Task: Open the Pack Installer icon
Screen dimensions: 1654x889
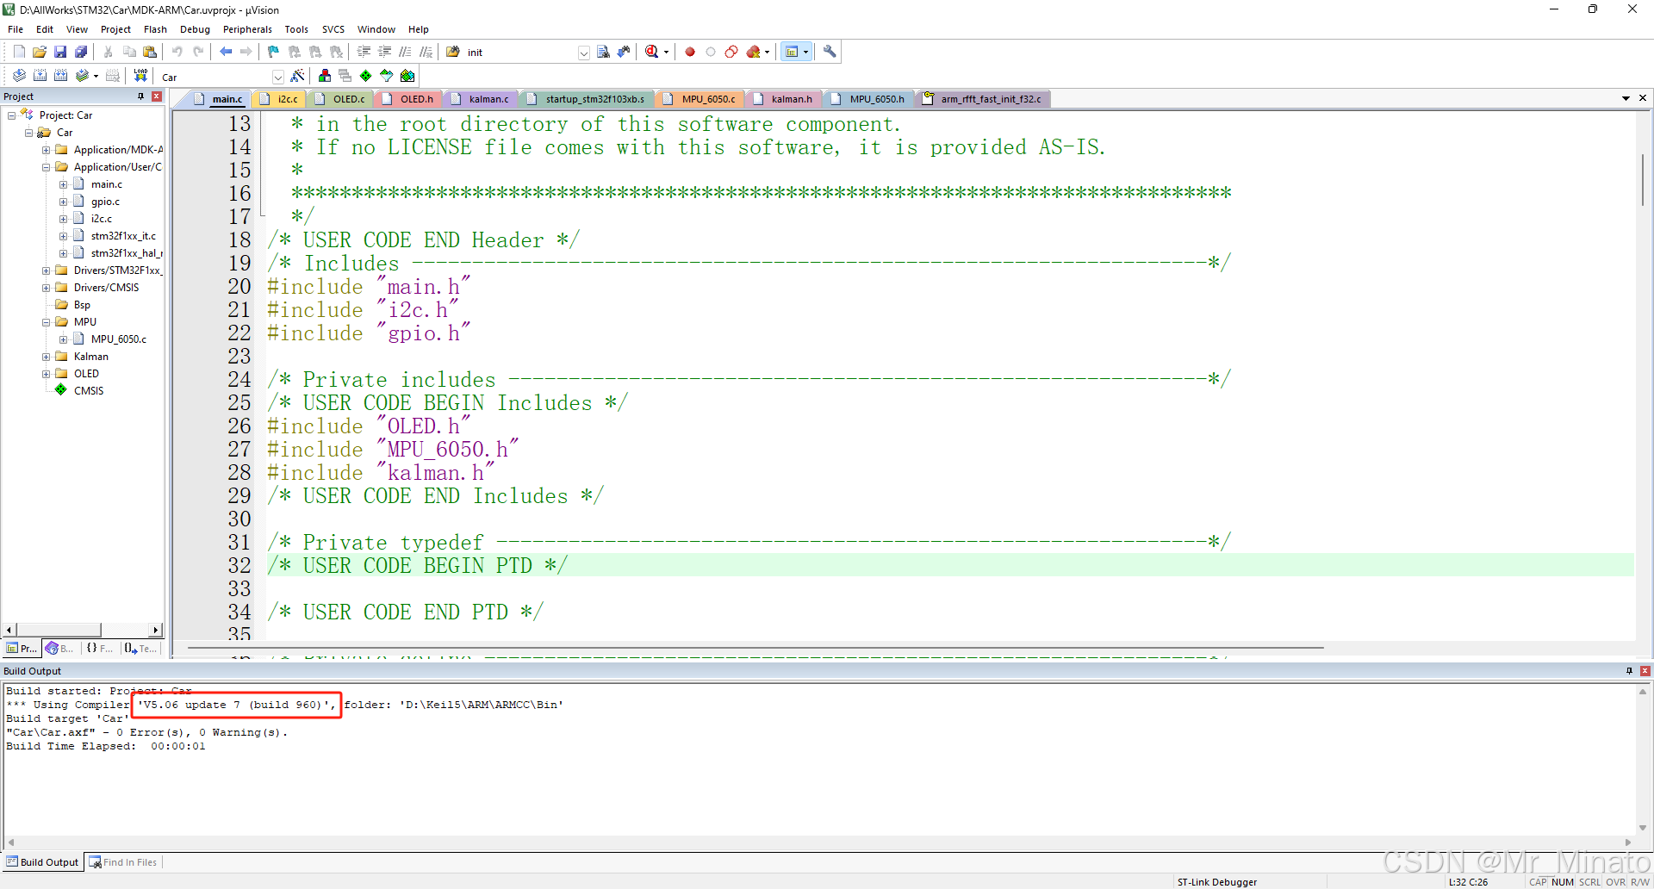Action: [x=407, y=76]
